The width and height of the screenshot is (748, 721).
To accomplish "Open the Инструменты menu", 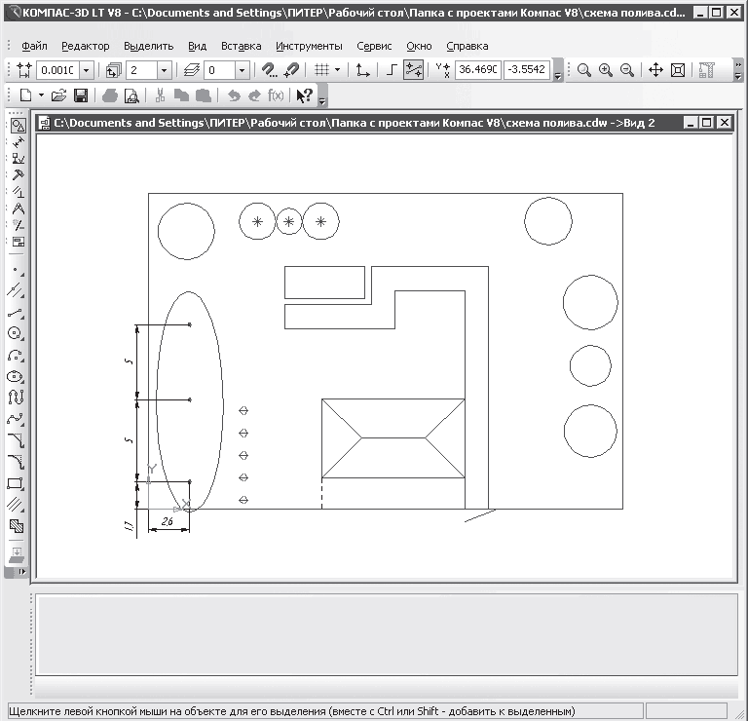I will 308,46.
